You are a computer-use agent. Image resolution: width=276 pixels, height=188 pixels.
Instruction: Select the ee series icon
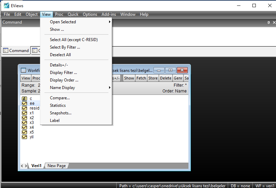(24, 103)
